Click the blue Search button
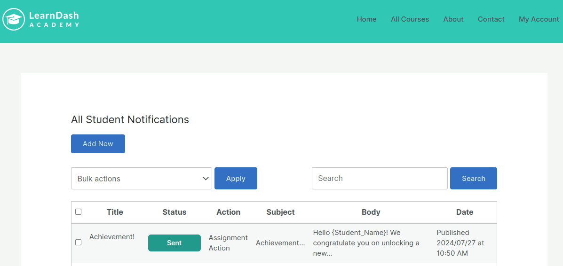The image size is (563, 266). (473, 179)
